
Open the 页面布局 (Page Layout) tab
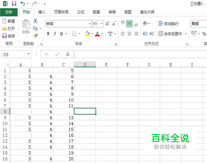tap(61, 12)
